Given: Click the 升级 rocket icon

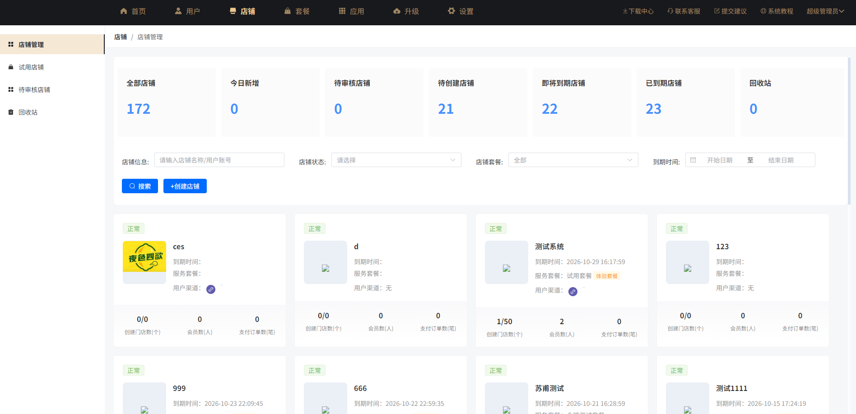Looking at the screenshot, I should click(x=396, y=10).
